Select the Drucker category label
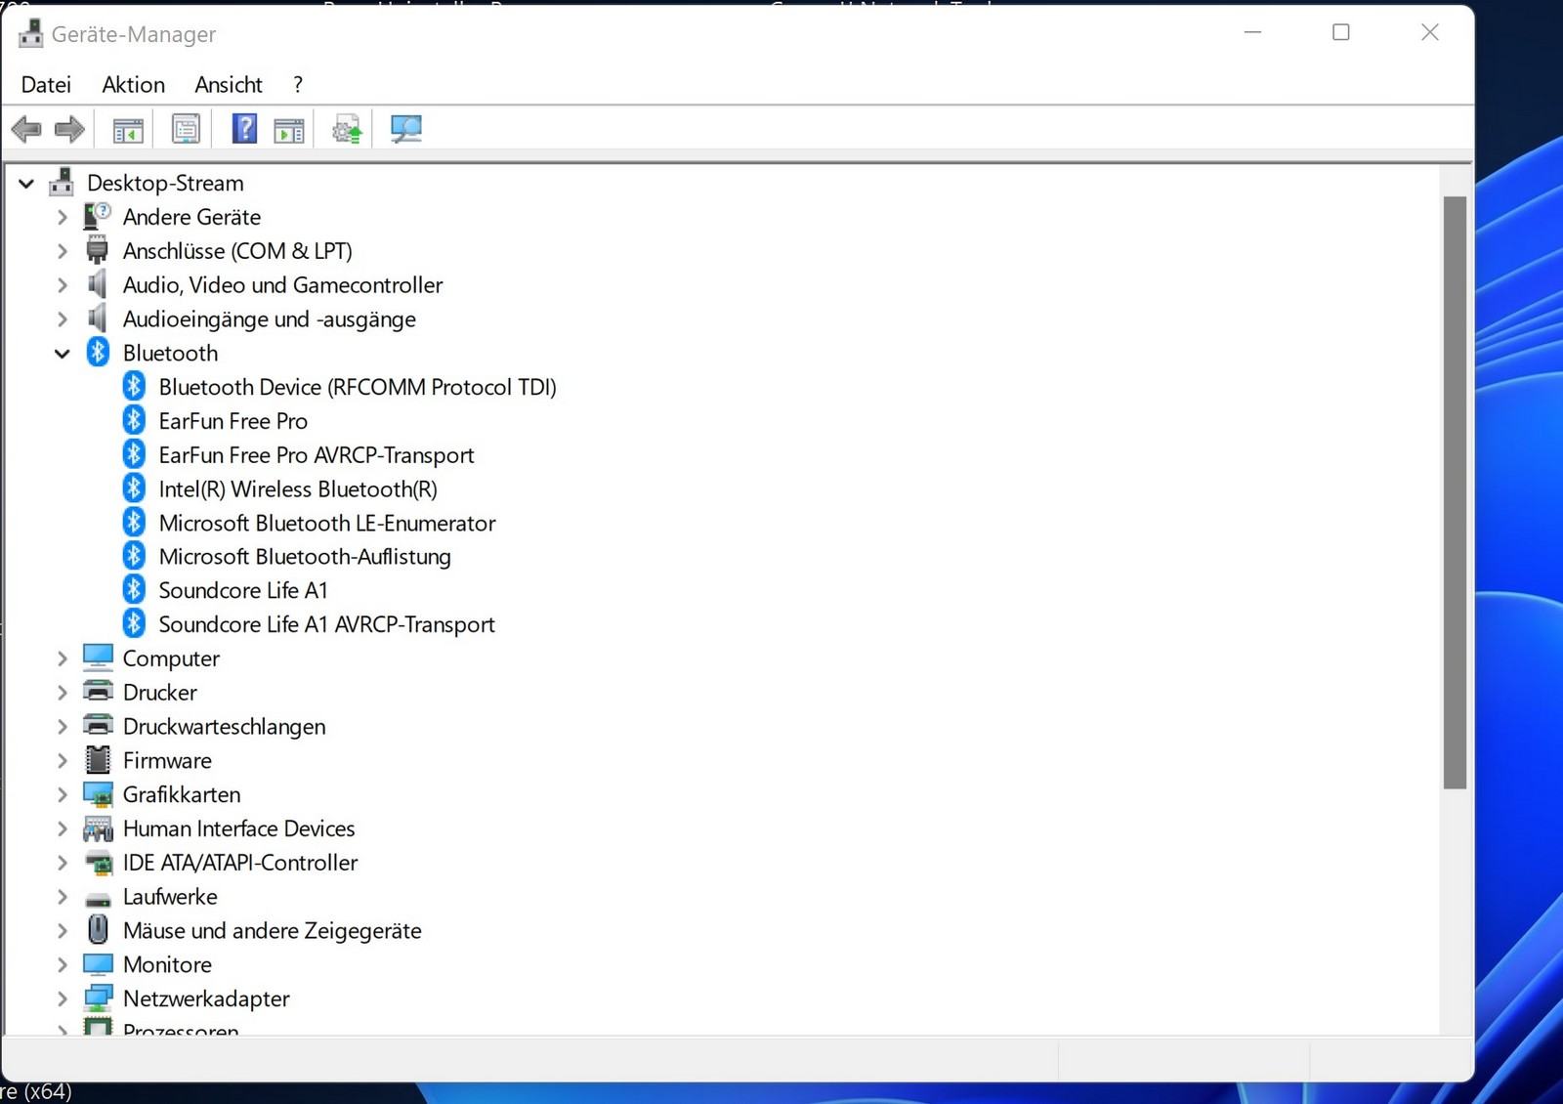 (x=160, y=693)
